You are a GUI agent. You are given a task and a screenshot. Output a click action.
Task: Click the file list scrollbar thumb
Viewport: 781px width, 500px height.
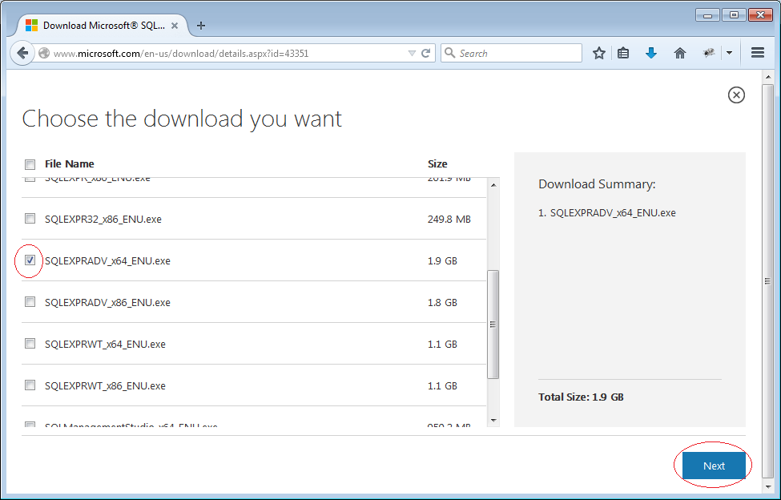(x=493, y=325)
